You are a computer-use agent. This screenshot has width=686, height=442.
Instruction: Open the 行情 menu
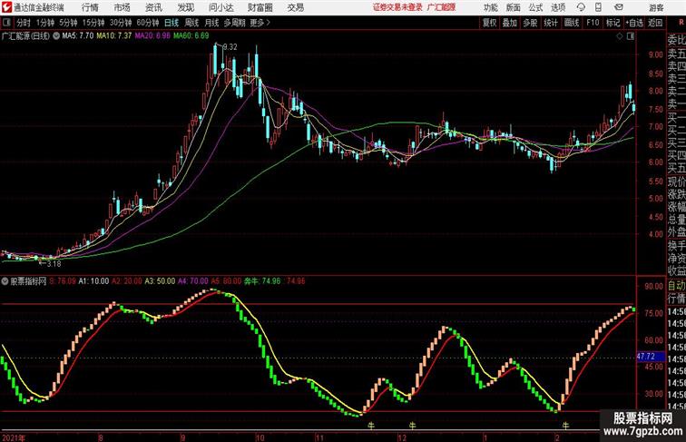tap(90, 7)
